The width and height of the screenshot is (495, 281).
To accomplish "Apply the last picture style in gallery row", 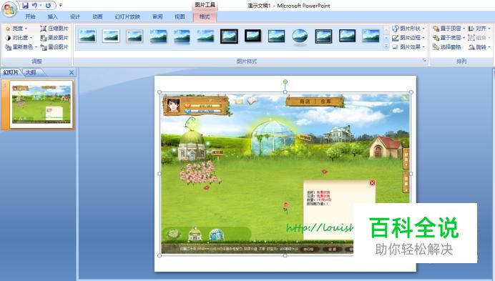I will [x=371, y=36].
